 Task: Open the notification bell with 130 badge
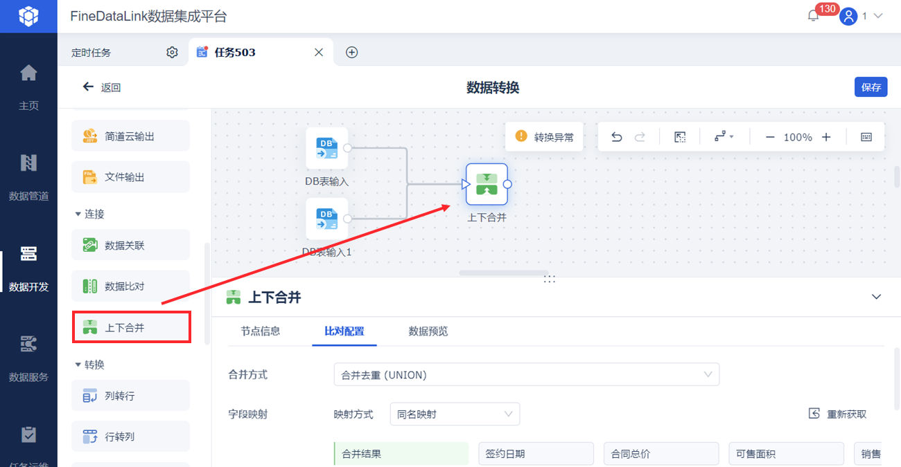pos(814,16)
